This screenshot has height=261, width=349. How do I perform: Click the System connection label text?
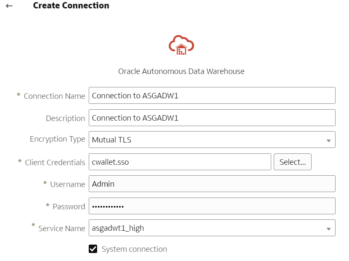click(x=134, y=249)
